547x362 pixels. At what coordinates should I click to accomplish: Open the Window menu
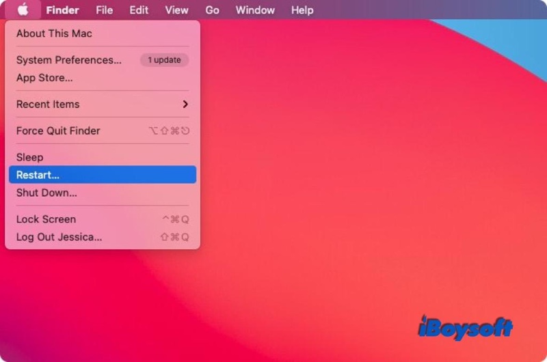[255, 10]
